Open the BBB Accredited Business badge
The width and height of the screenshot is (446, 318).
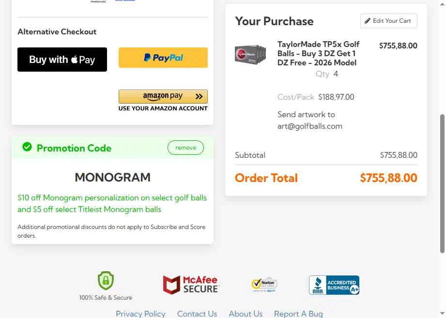(334, 285)
